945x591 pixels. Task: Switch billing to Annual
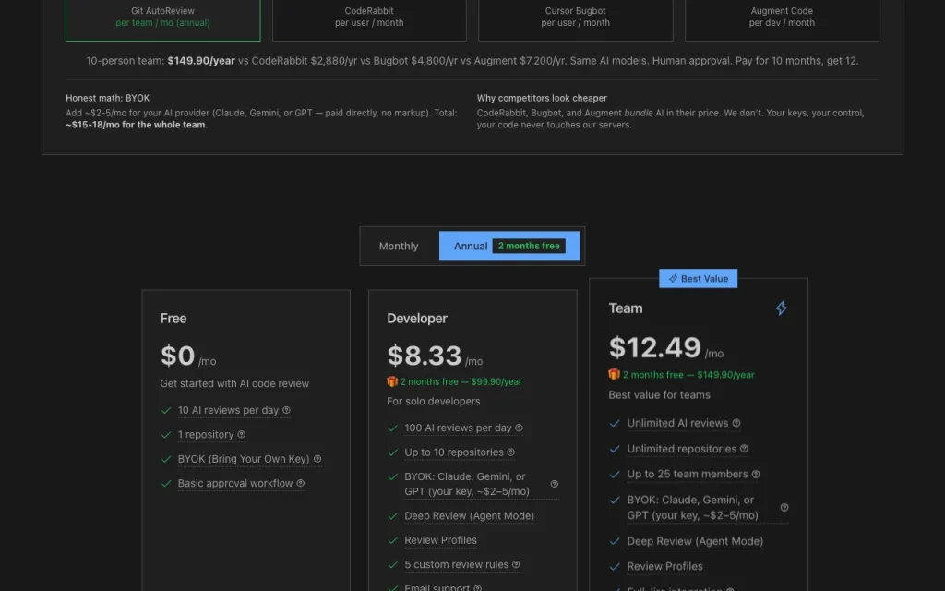[509, 246]
